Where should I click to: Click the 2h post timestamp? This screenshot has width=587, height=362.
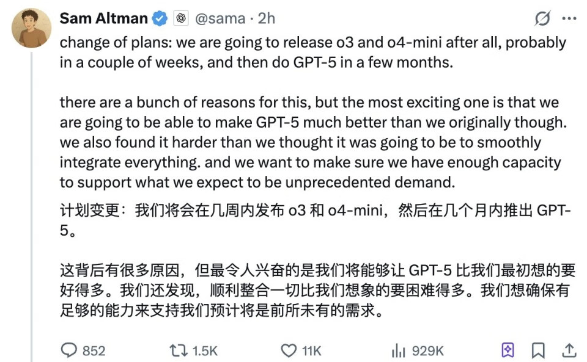[x=267, y=19]
